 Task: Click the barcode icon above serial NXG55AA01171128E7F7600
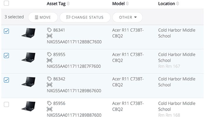(49, 60)
